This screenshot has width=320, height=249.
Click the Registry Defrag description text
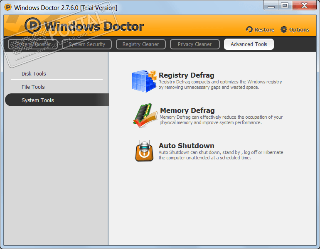[220, 85]
